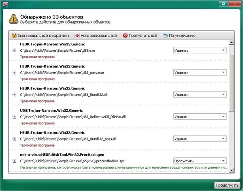Expand kprocesshacker.sys RiskTool entry
This screenshot has height=191, width=243.
tap(15, 161)
